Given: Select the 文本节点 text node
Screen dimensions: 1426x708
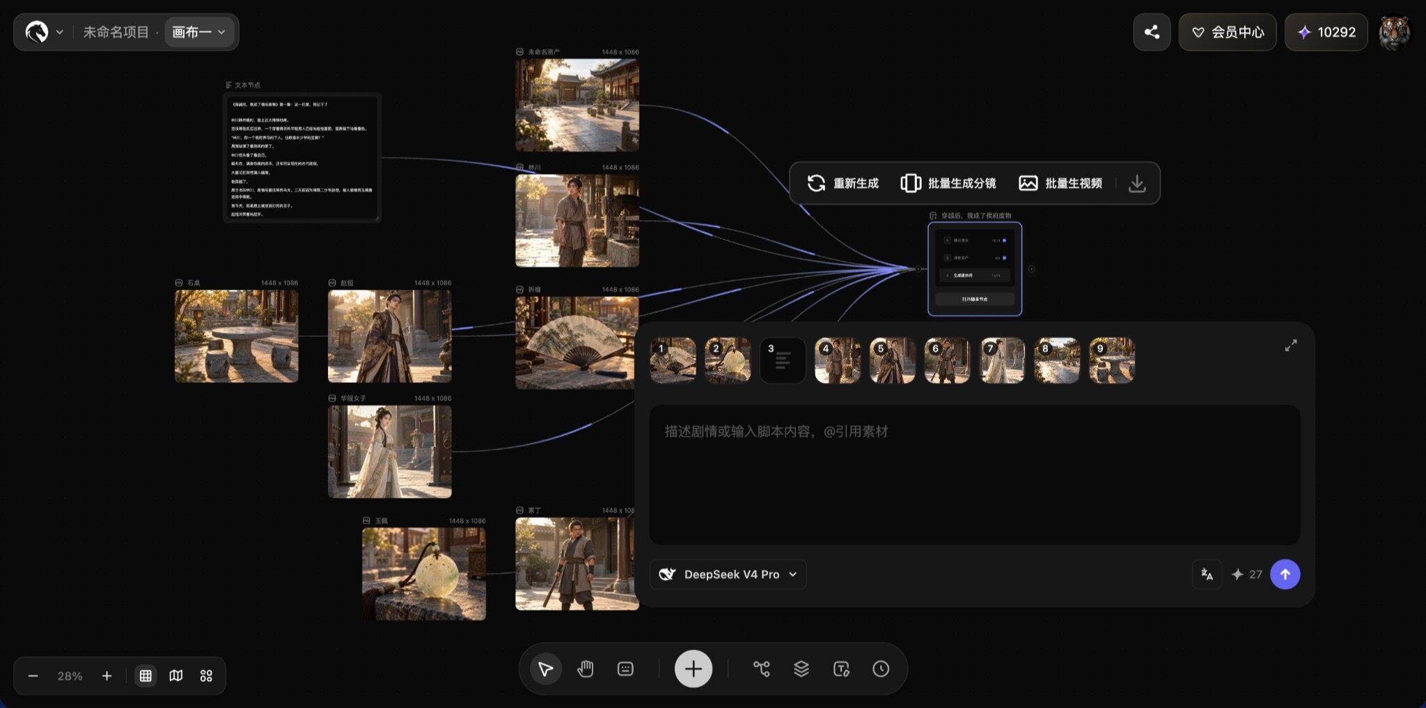Looking at the screenshot, I should tap(302, 157).
